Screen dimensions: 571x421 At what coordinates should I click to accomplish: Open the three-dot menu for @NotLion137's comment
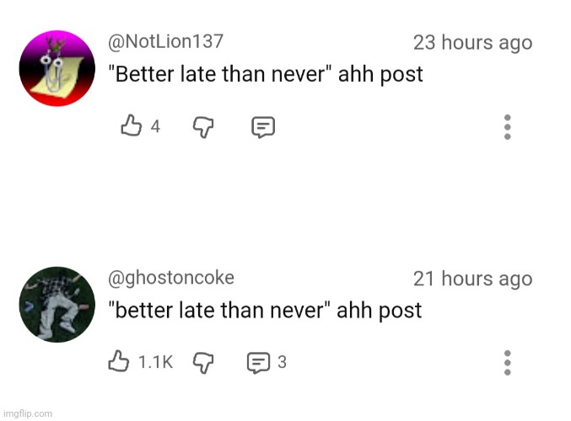pyautogui.click(x=507, y=127)
